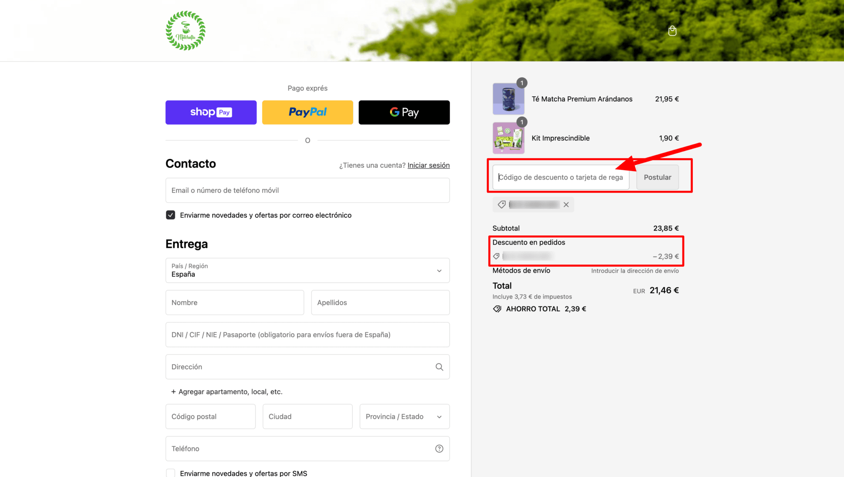
Task: Click the AHORRO TOTAL savings line
Action: tap(540, 309)
